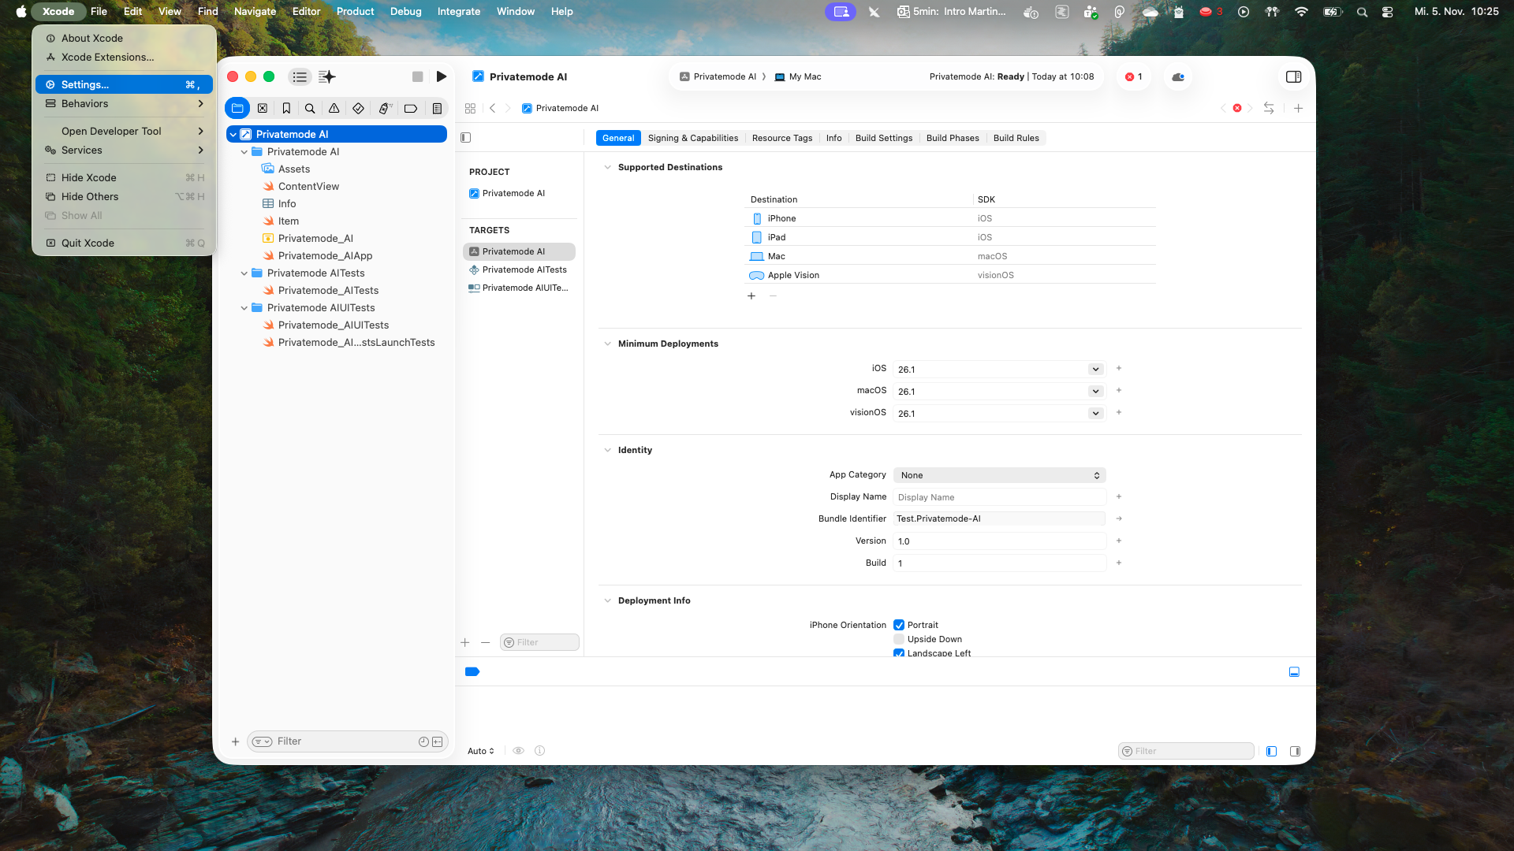The width and height of the screenshot is (1514, 851).
Task: Show recent files filter in navigator
Action: pyautogui.click(x=423, y=741)
